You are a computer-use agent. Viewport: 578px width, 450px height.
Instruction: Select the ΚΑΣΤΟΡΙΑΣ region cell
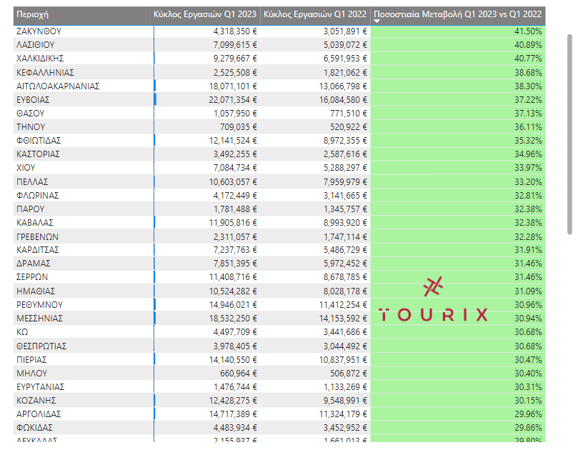click(38, 154)
